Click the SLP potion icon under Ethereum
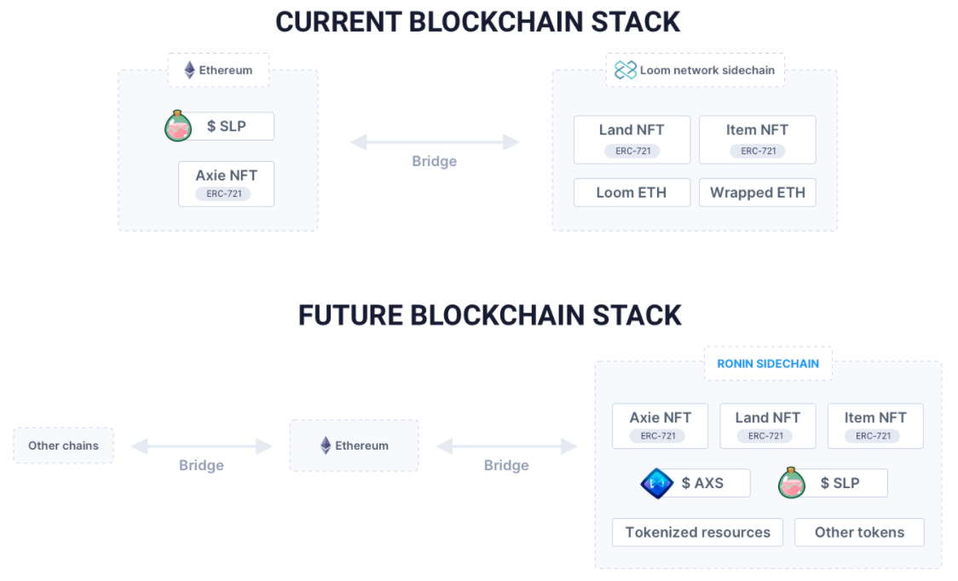This screenshot has height=581, width=958. click(178, 126)
